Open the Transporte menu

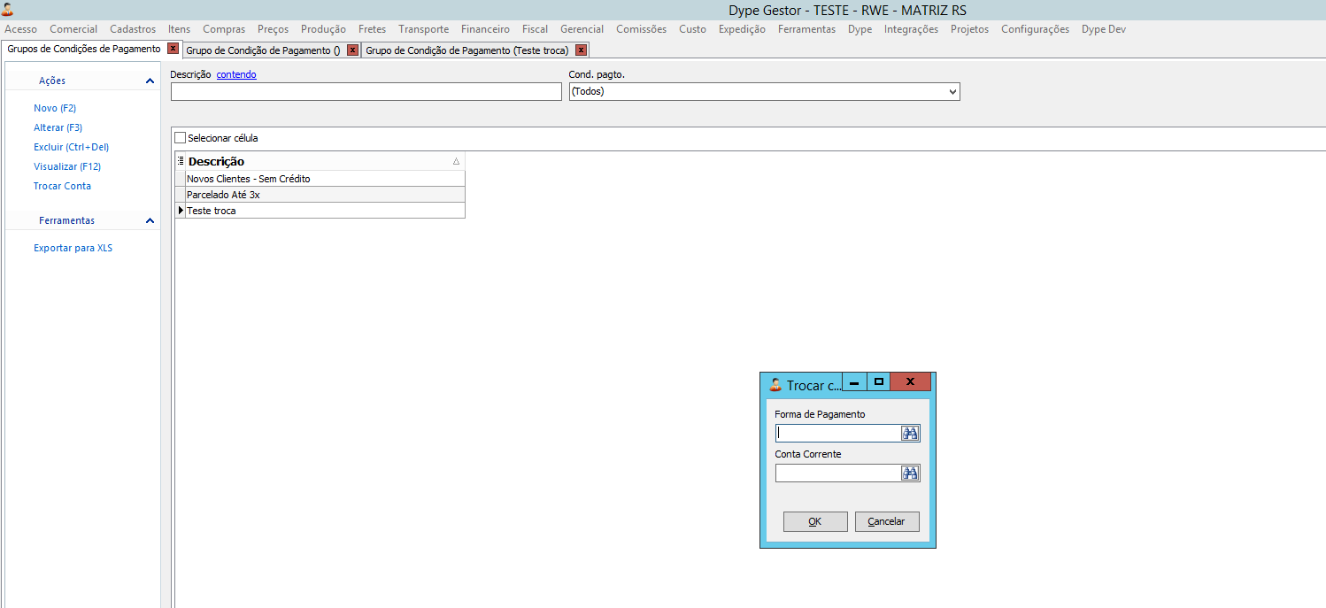click(x=423, y=29)
